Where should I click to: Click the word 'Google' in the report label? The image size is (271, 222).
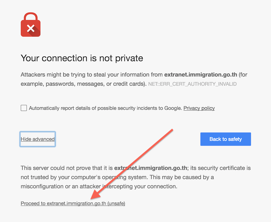pos(173,108)
